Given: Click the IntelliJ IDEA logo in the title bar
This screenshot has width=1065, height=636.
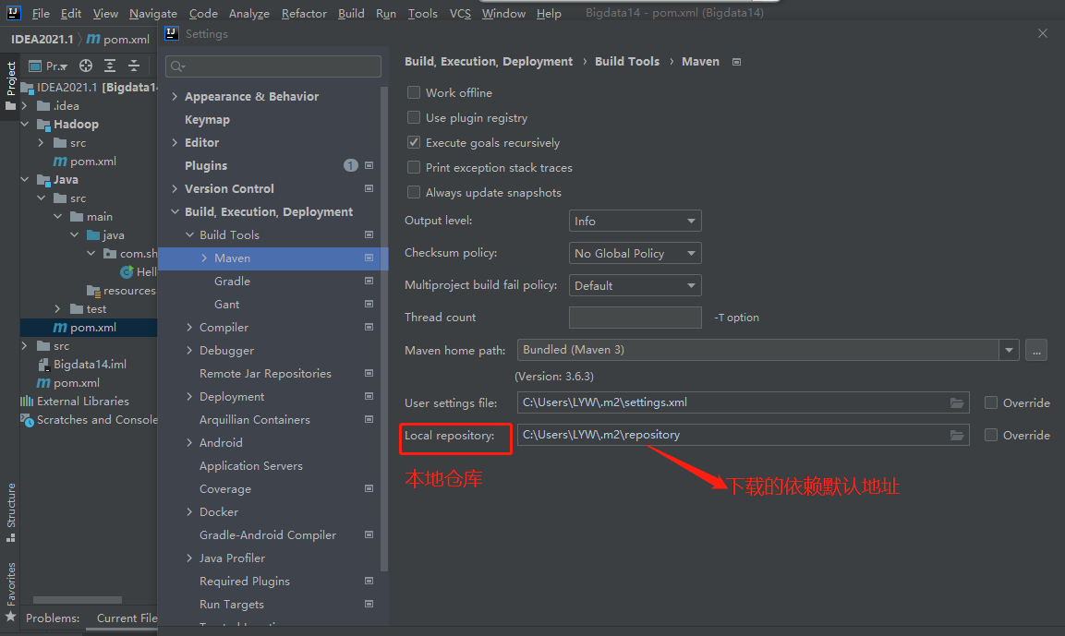Looking at the screenshot, I should [x=14, y=12].
